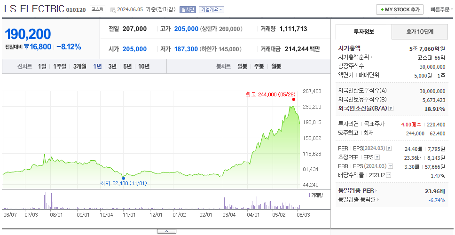The width and height of the screenshot is (455, 235).
Task: Click the 전일 value 207,000
Action: (x=134, y=29)
